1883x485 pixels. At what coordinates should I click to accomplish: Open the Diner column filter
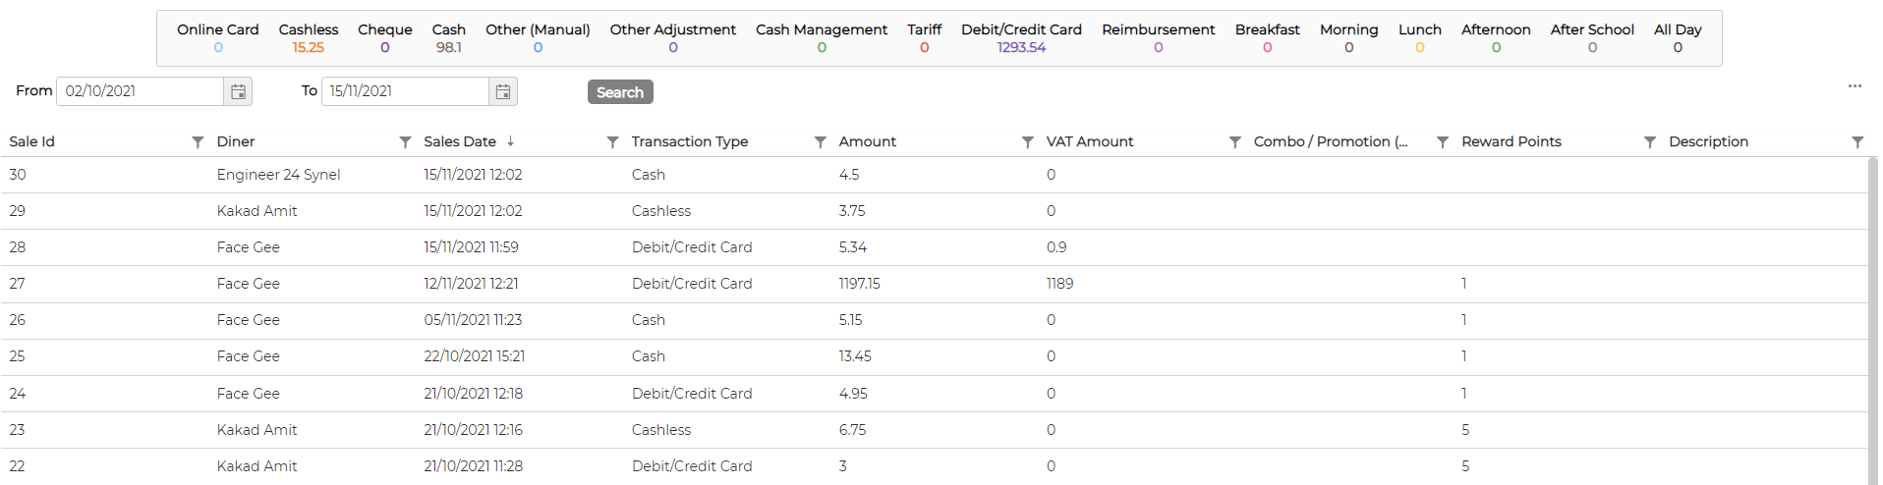coord(405,142)
